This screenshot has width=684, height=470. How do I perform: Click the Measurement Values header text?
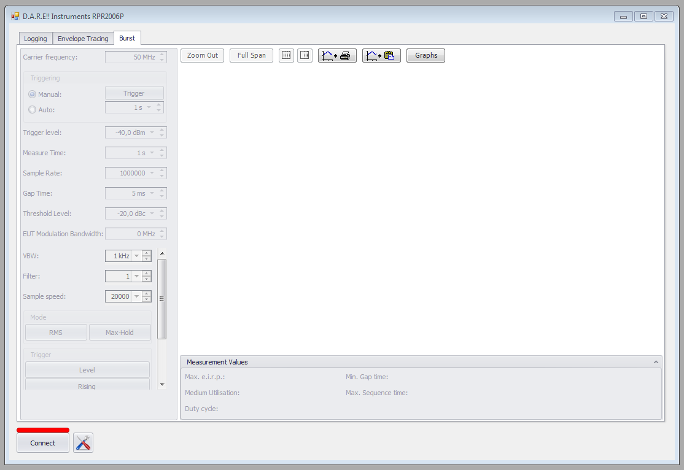pyautogui.click(x=217, y=362)
